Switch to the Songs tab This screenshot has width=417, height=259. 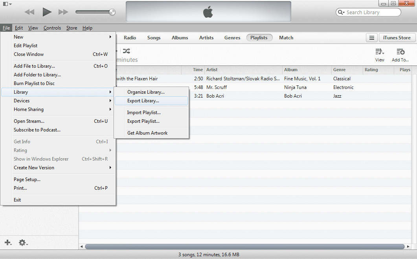tap(154, 38)
